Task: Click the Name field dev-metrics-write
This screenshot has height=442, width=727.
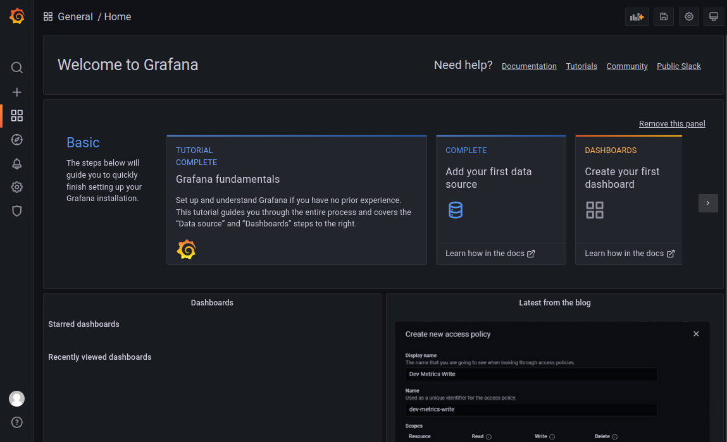Action: [531, 410]
